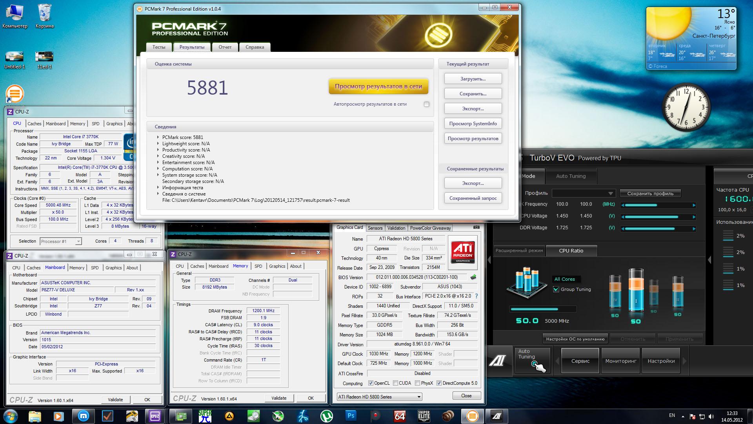Adjust the BCLK Frequency slider
The height and width of the screenshot is (424, 753).
(658, 205)
